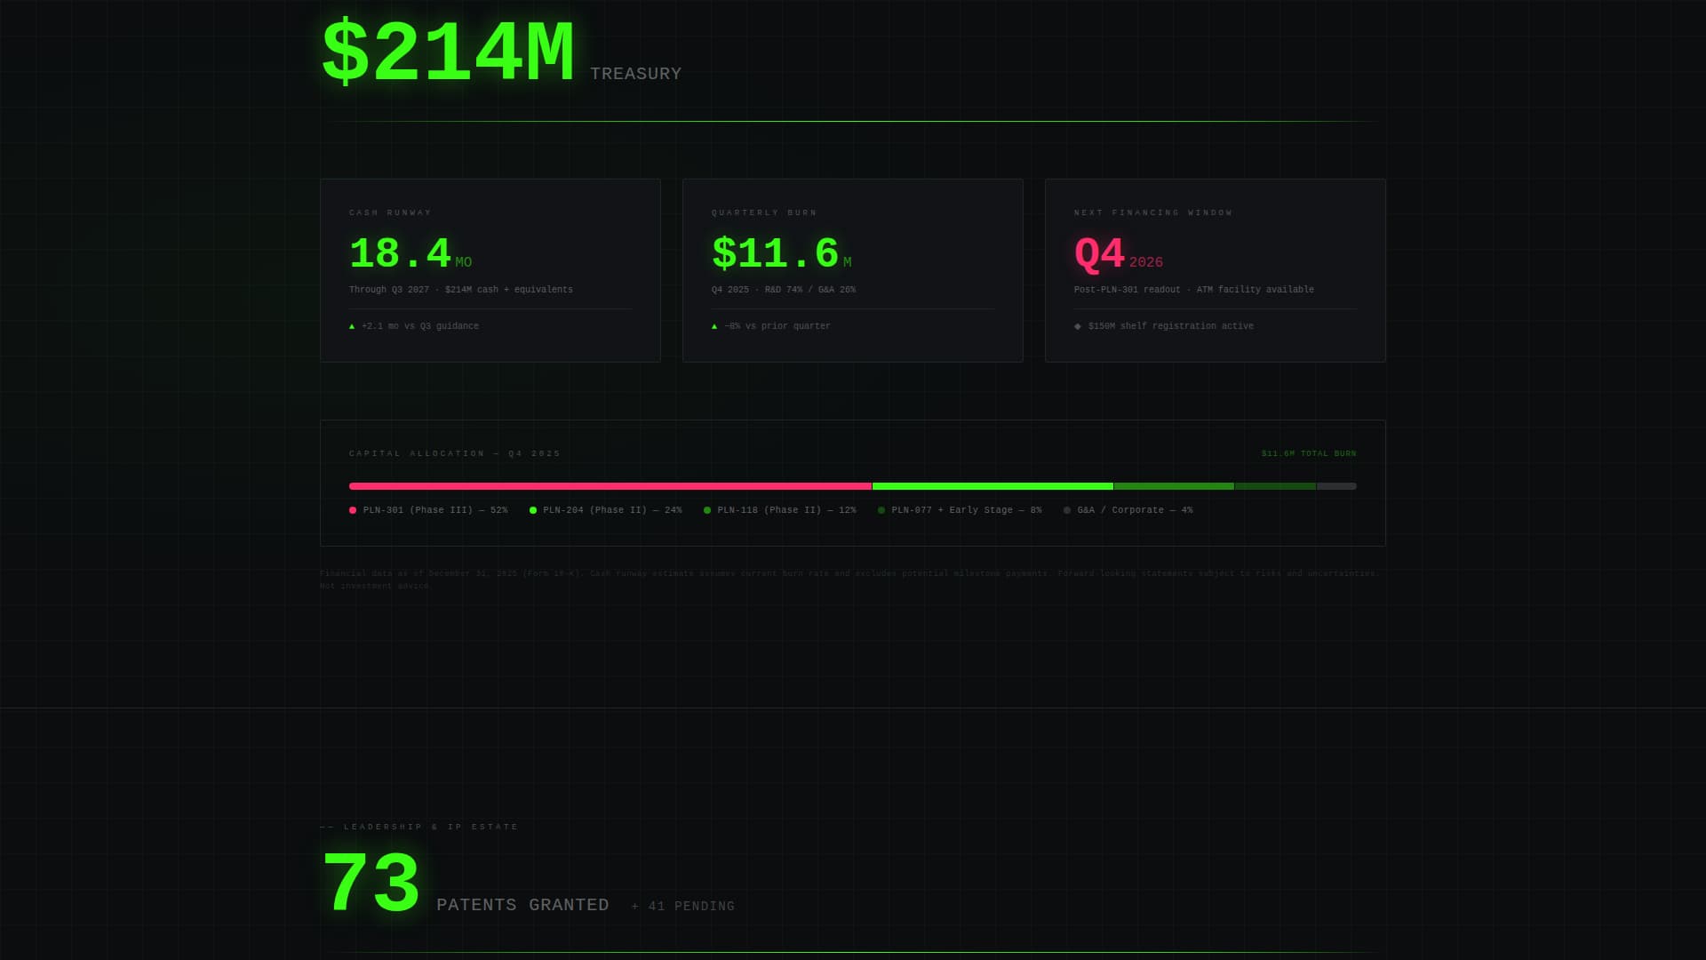Click 'Through Q3 2027 · $214M cash + equivalents'
The width and height of the screenshot is (1706, 960).
coord(461,290)
